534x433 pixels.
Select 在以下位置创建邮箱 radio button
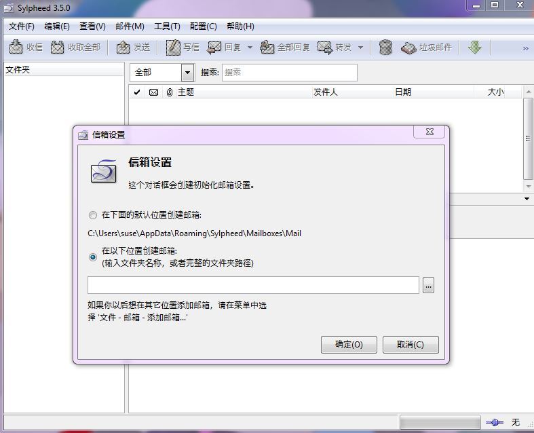click(x=93, y=257)
